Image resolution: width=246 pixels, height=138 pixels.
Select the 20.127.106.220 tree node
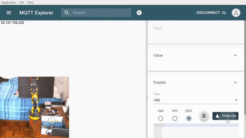(13, 23)
